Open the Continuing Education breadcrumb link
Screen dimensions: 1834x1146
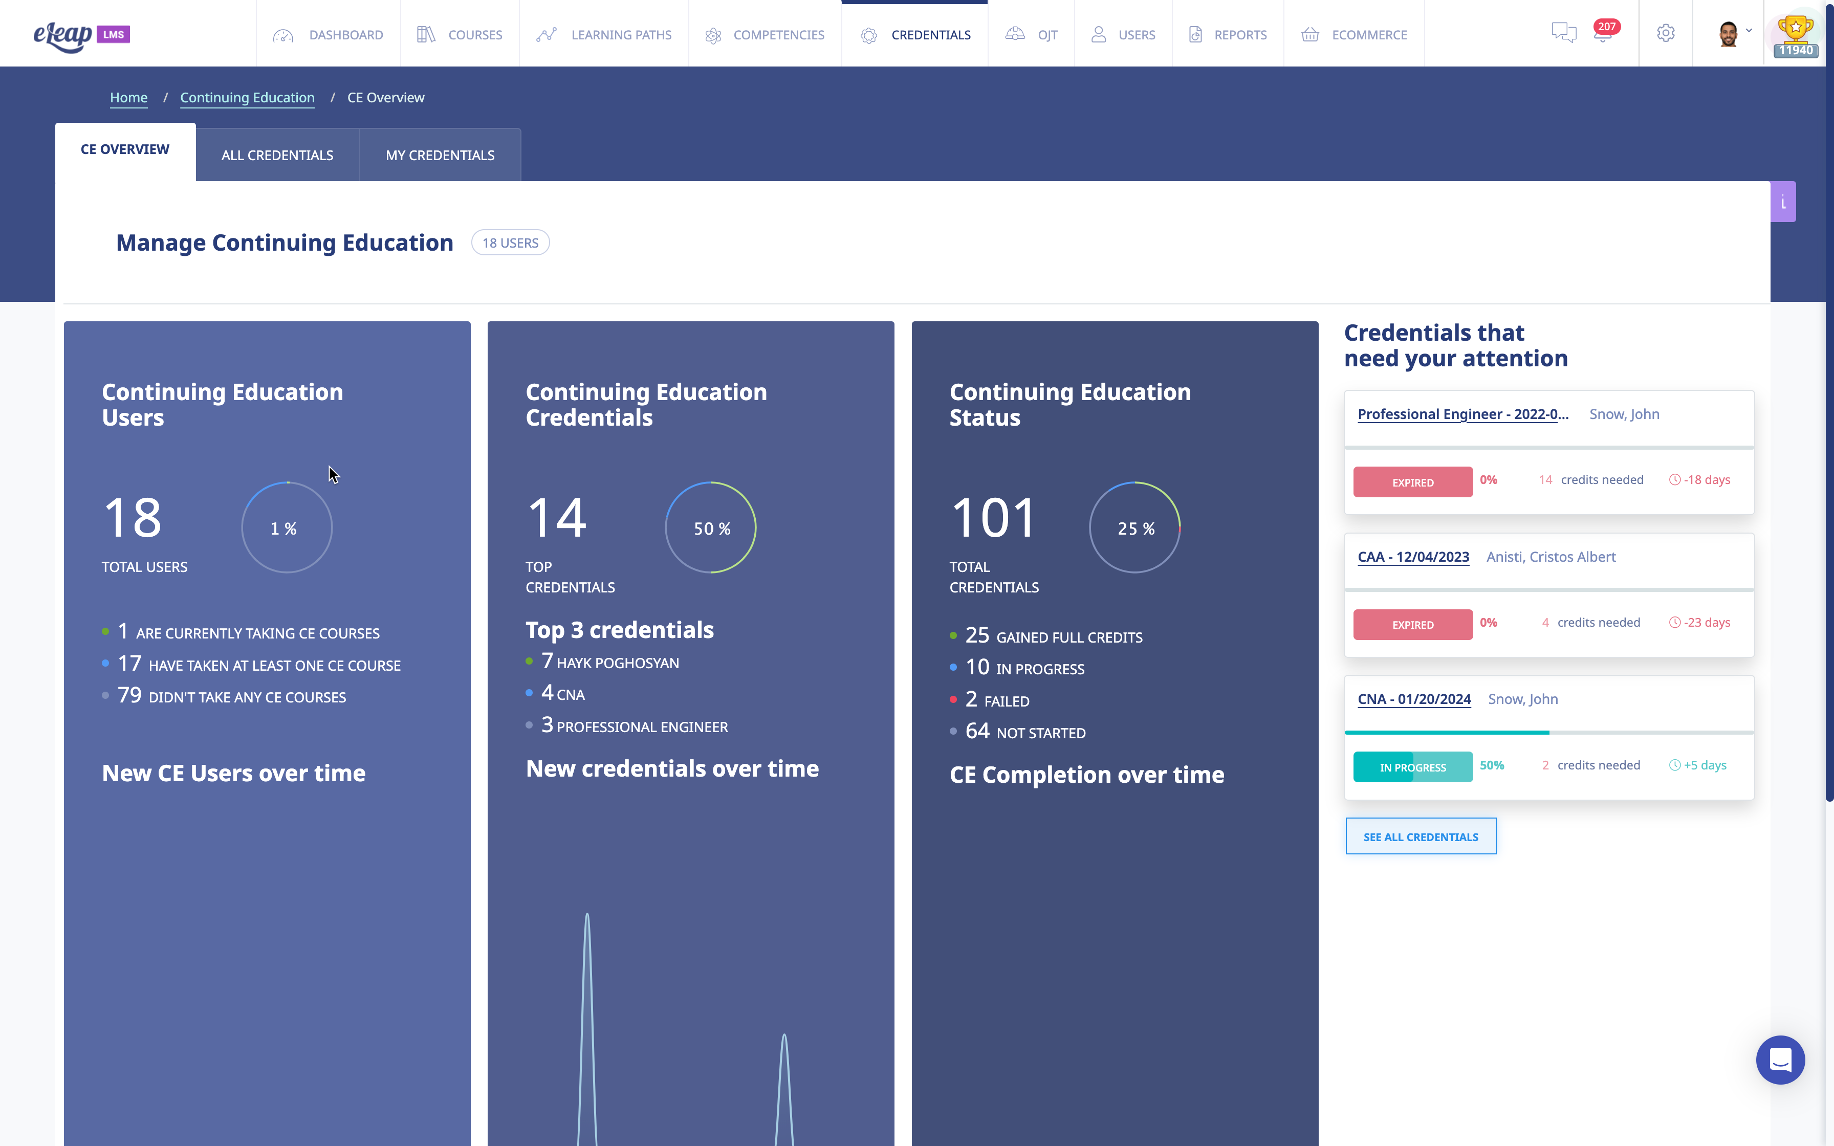248,97
